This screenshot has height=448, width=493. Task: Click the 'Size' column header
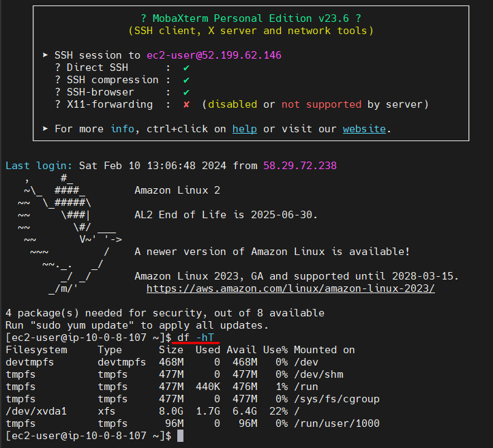coord(170,350)
